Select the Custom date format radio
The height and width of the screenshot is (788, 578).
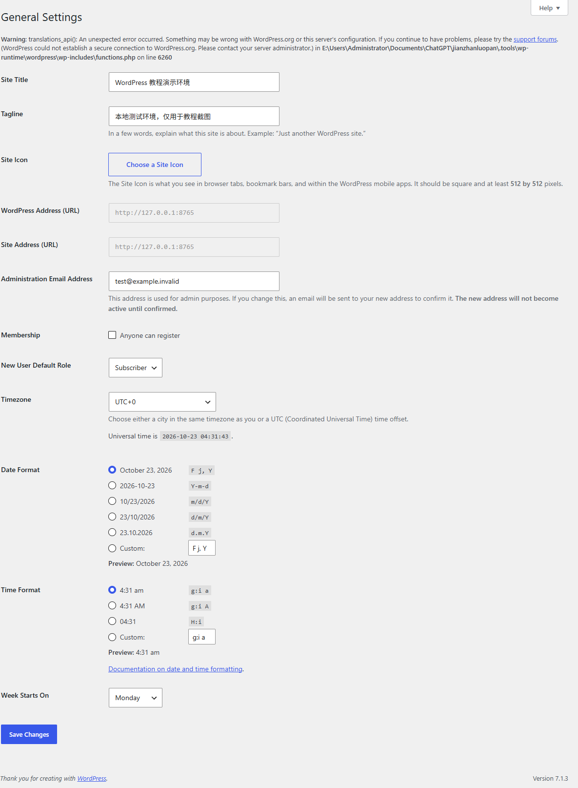point(112,548)
